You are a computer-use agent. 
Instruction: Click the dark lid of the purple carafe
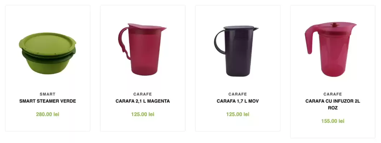click(x=239, y=28)
